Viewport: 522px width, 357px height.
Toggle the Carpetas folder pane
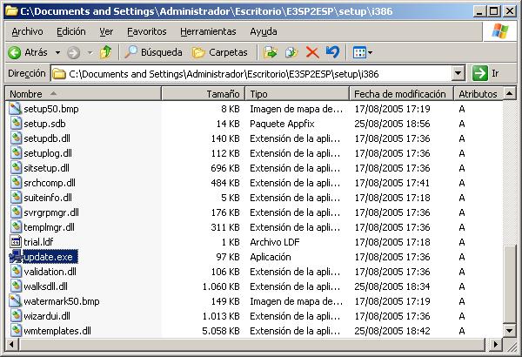pyautogui.click(x=220, y=52)
